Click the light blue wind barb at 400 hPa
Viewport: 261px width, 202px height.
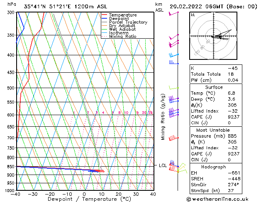tap(173, 55)
